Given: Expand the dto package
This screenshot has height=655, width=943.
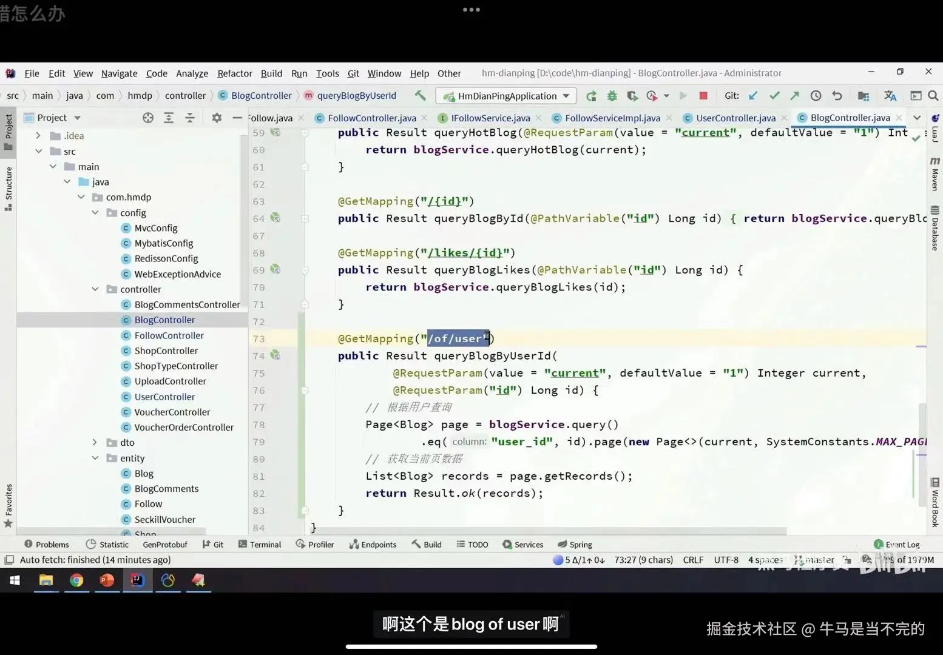Looking at the screenshot, I should (95, 443).
